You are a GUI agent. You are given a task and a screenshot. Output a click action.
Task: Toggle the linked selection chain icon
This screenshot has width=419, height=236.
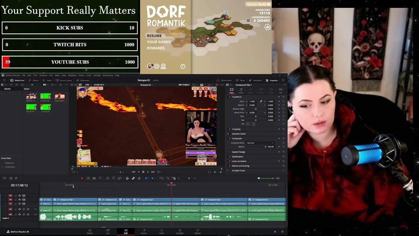point(133,178)
